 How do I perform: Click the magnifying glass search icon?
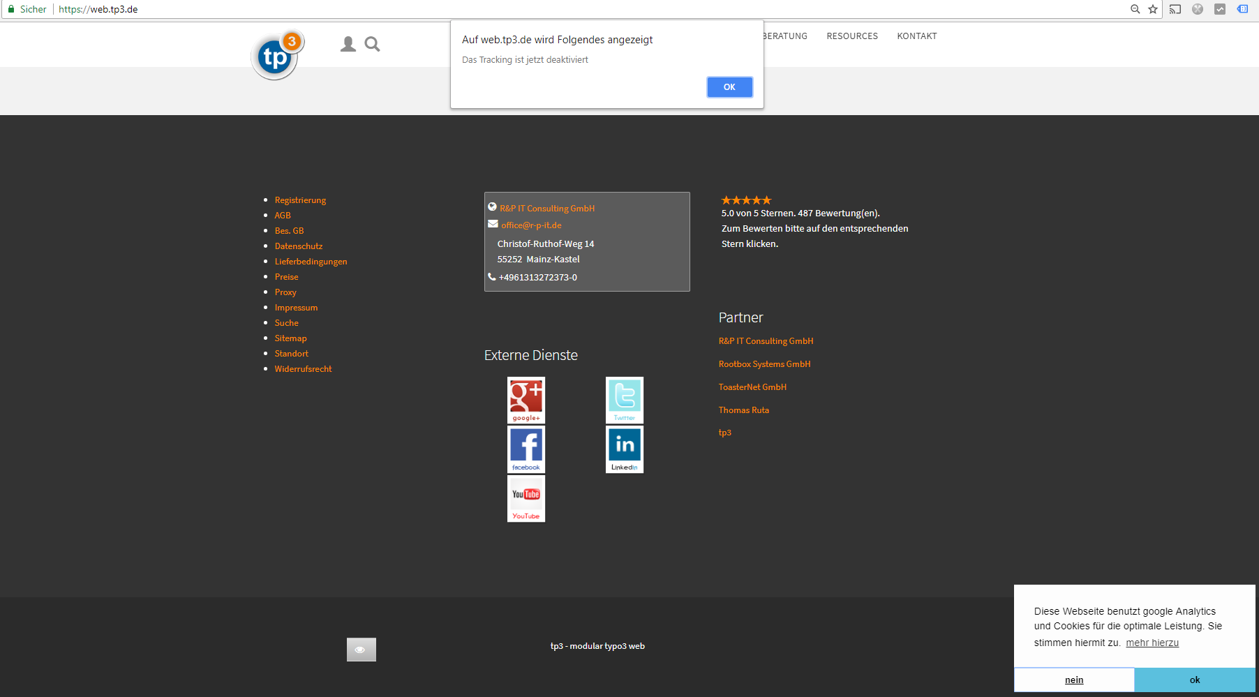(373, 45)
